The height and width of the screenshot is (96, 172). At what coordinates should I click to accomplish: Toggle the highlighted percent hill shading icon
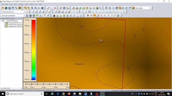point(120,8)
